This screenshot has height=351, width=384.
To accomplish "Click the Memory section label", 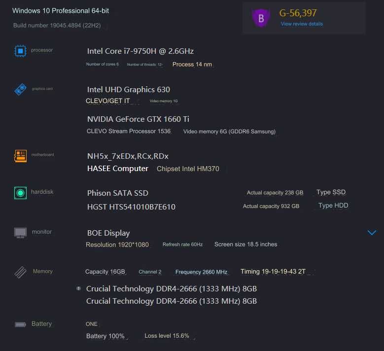I will click(43, 272).
